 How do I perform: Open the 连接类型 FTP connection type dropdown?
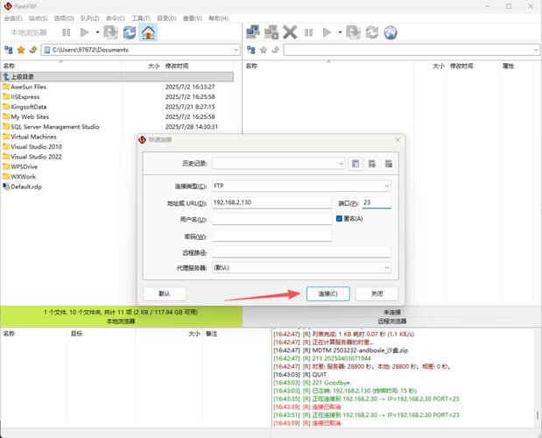[x=386, y=186]
